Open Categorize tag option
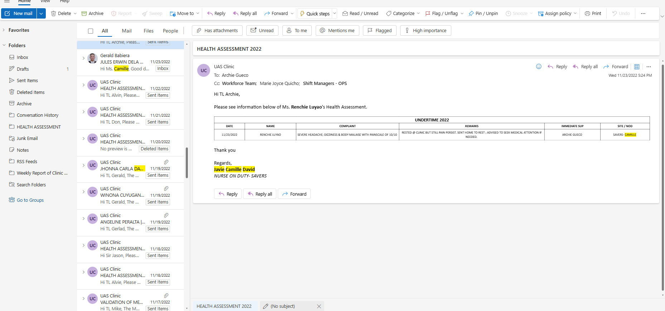The width and height of the screenshot is (665, 311). pyautogui.click(x=400, y=14)
